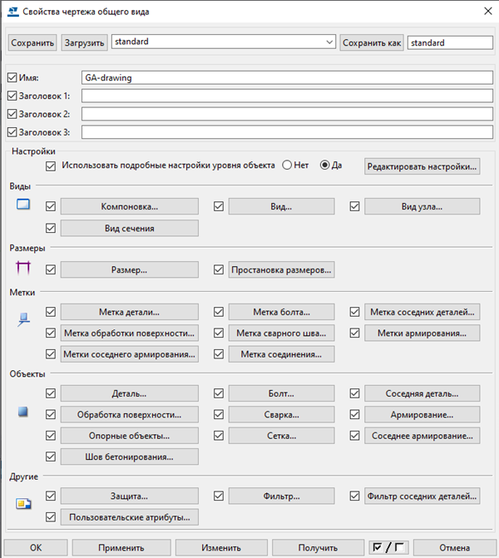
Task: Click the Objects section cube icon
Action: 23,412
